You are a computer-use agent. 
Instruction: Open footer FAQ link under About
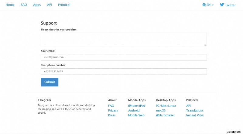111,106
